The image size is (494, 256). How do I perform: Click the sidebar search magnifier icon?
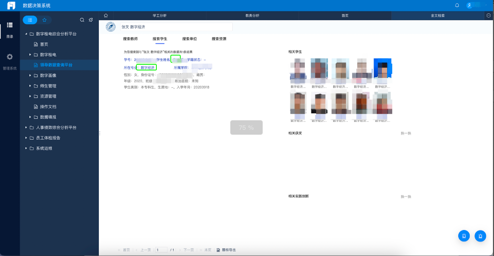pyautogui.click(x=82, y=20)
